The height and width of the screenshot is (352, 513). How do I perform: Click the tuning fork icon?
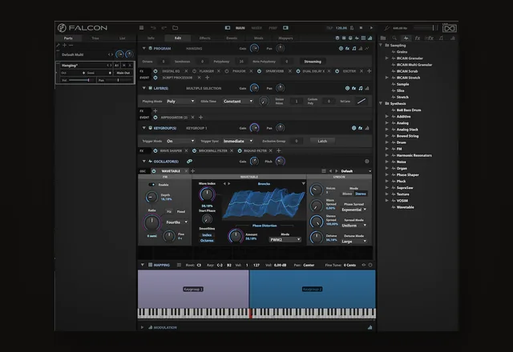tap(387, 28)
